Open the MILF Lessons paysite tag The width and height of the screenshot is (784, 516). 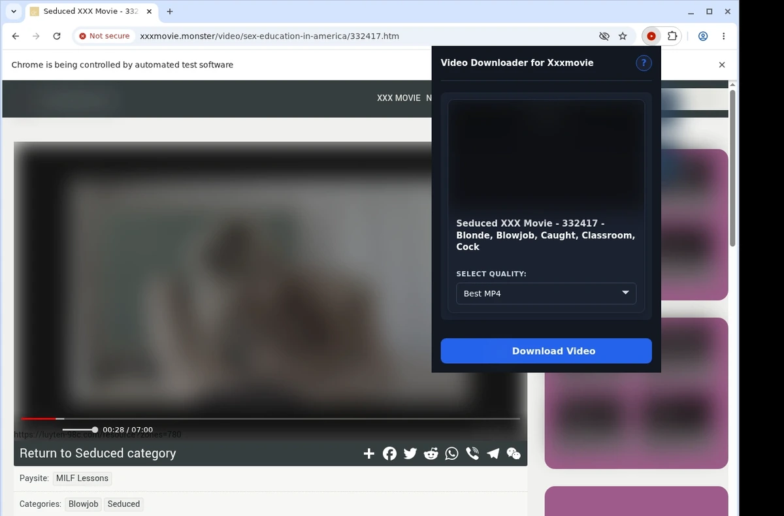point(82,478)
